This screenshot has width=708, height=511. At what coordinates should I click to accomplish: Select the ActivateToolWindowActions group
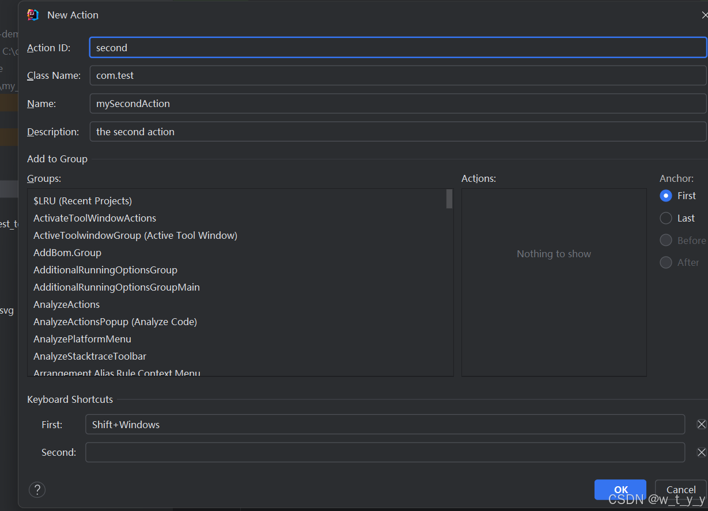[94, 218]
